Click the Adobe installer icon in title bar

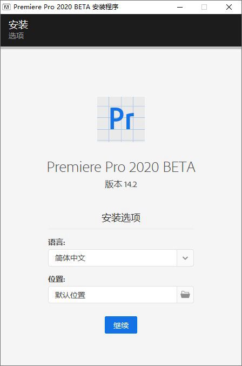click(6, 7)
